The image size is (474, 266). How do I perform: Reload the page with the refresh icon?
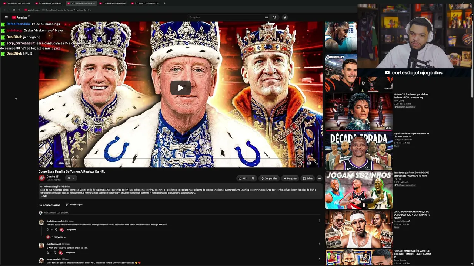14,10
